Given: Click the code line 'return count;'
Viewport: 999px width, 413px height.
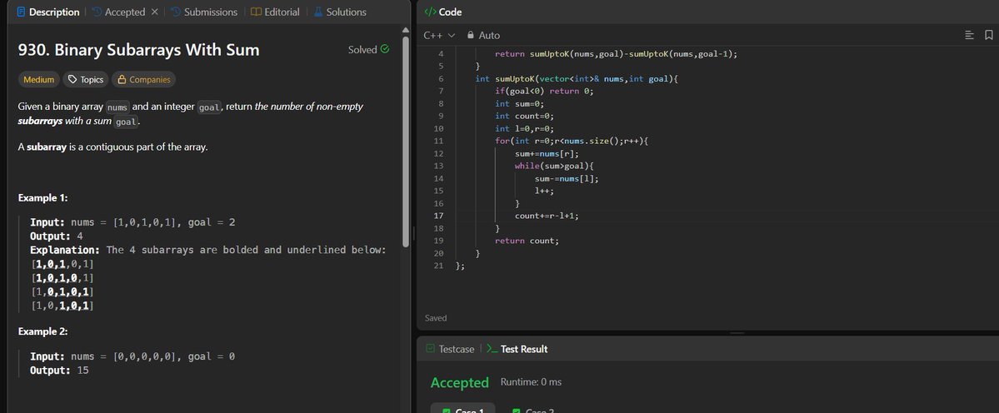Looking at the screenshot, I should [527, 241].
